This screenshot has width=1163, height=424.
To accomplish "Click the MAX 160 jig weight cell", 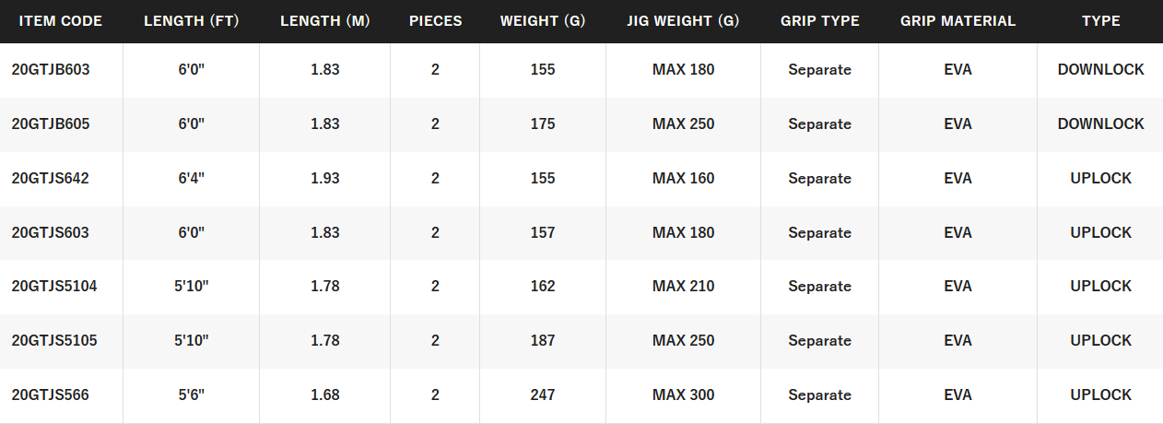I will [x=683, y=178].
